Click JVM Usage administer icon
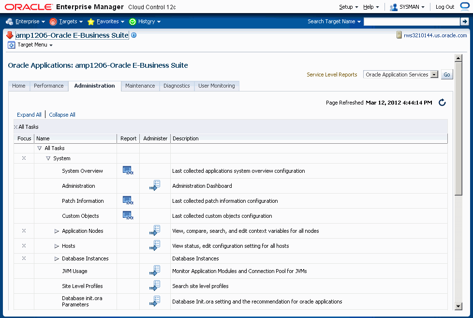Viewport: 473px width, 318px height. pyautogui.click(x=155, y=271)
